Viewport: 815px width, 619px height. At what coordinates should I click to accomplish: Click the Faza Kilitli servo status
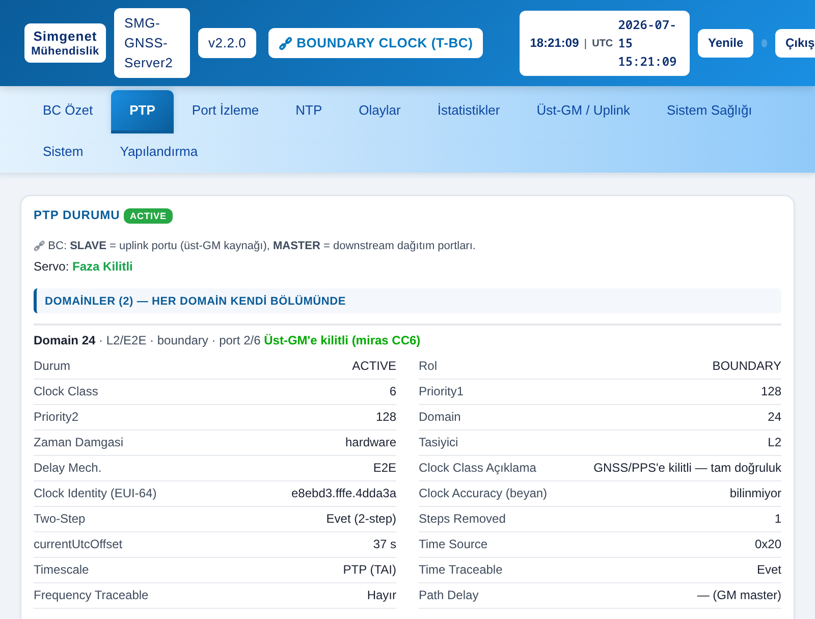[x=102, y=266]
